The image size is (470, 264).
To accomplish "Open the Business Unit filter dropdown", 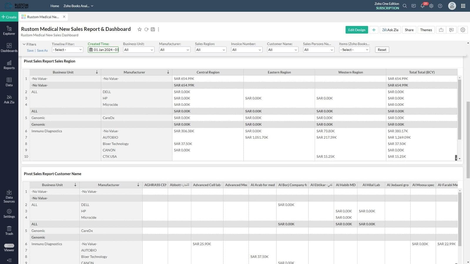I will point(139,50).
